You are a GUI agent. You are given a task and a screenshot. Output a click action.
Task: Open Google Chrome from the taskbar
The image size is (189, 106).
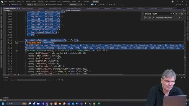coord(51,104)
